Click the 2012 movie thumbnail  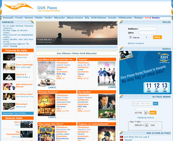click(x=26, y=124)
